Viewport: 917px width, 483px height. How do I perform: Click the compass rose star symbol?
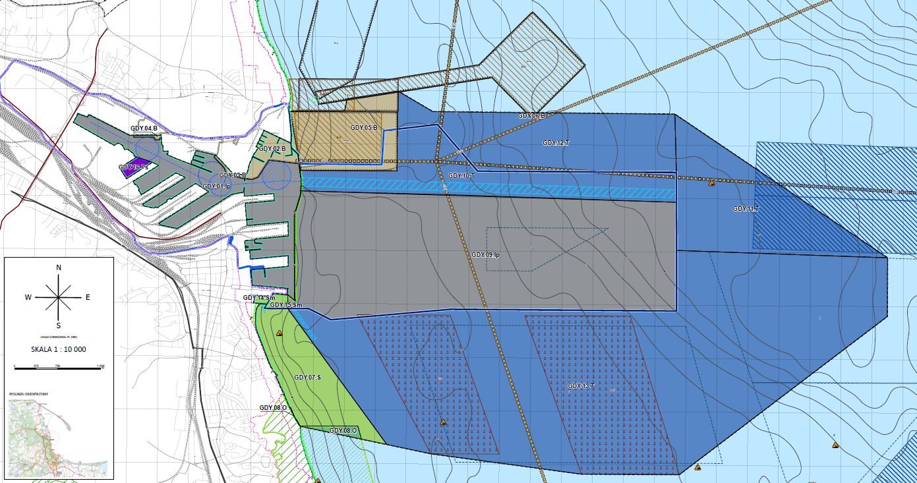click(x=59, y=297)
